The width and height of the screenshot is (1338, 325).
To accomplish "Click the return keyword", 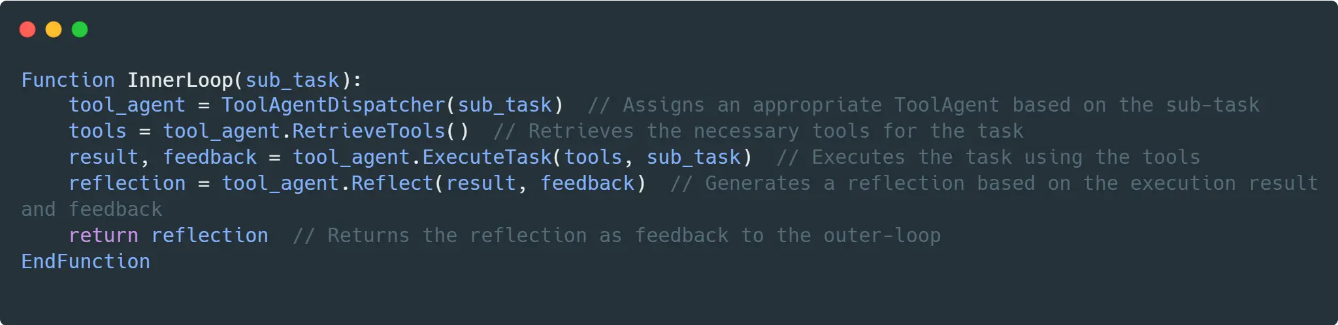I will [x=103, y=235].
